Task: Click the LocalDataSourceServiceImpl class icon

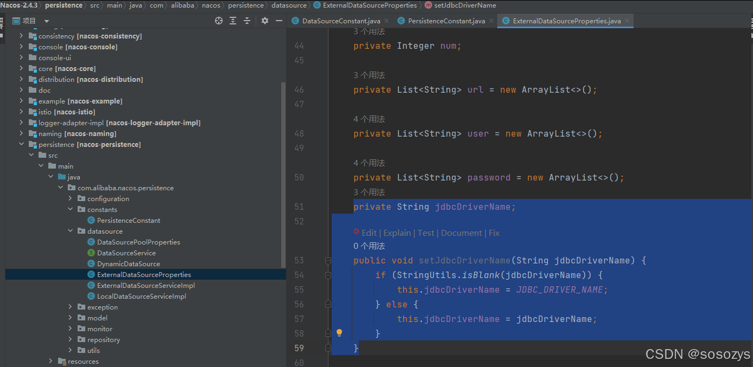Action: [91, 296]
